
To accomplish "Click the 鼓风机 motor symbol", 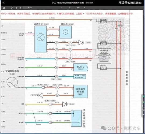I will 65,32.
